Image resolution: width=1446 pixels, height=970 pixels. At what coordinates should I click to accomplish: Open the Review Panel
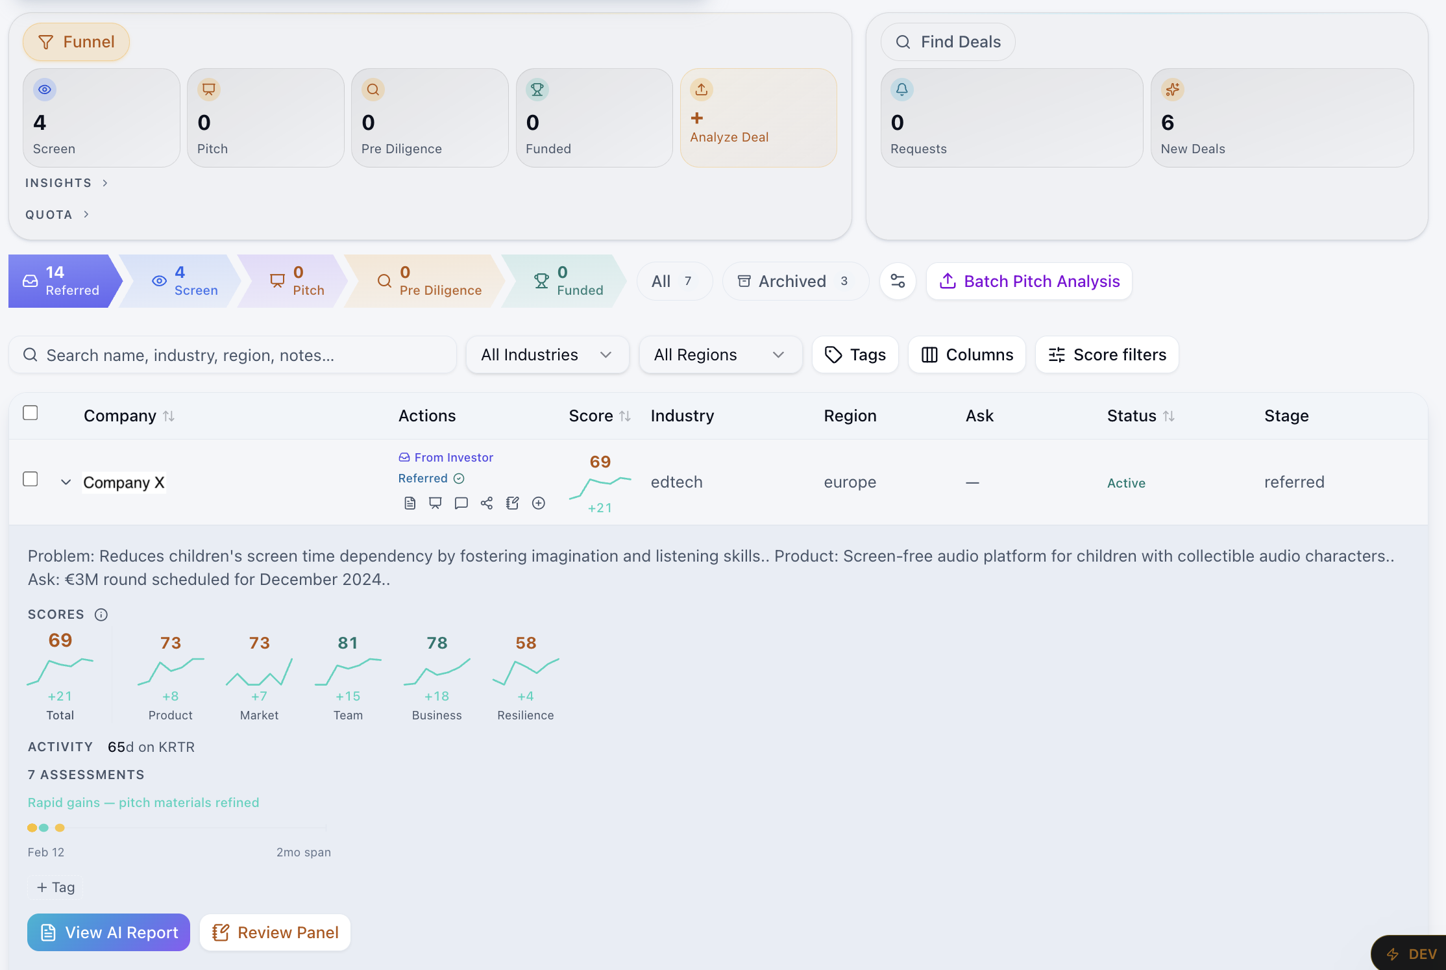click(275, 932)
